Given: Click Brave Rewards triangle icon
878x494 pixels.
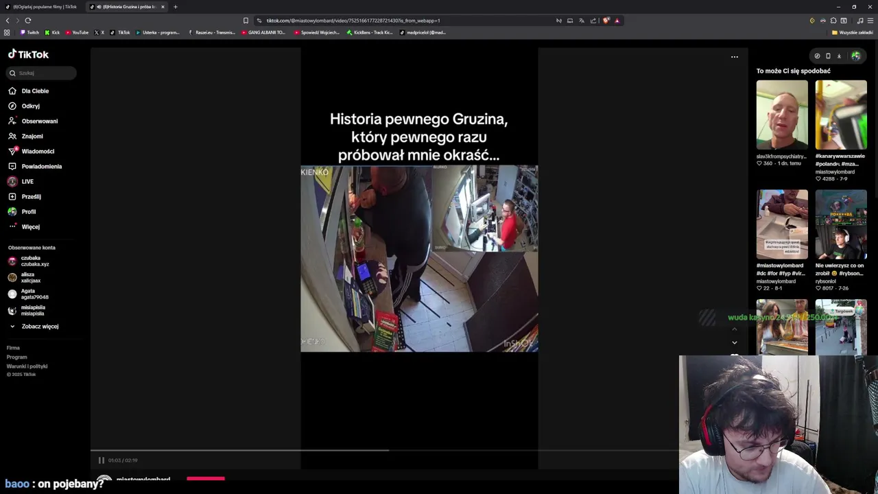Looking at the screenshot, I should click(617, 21).
